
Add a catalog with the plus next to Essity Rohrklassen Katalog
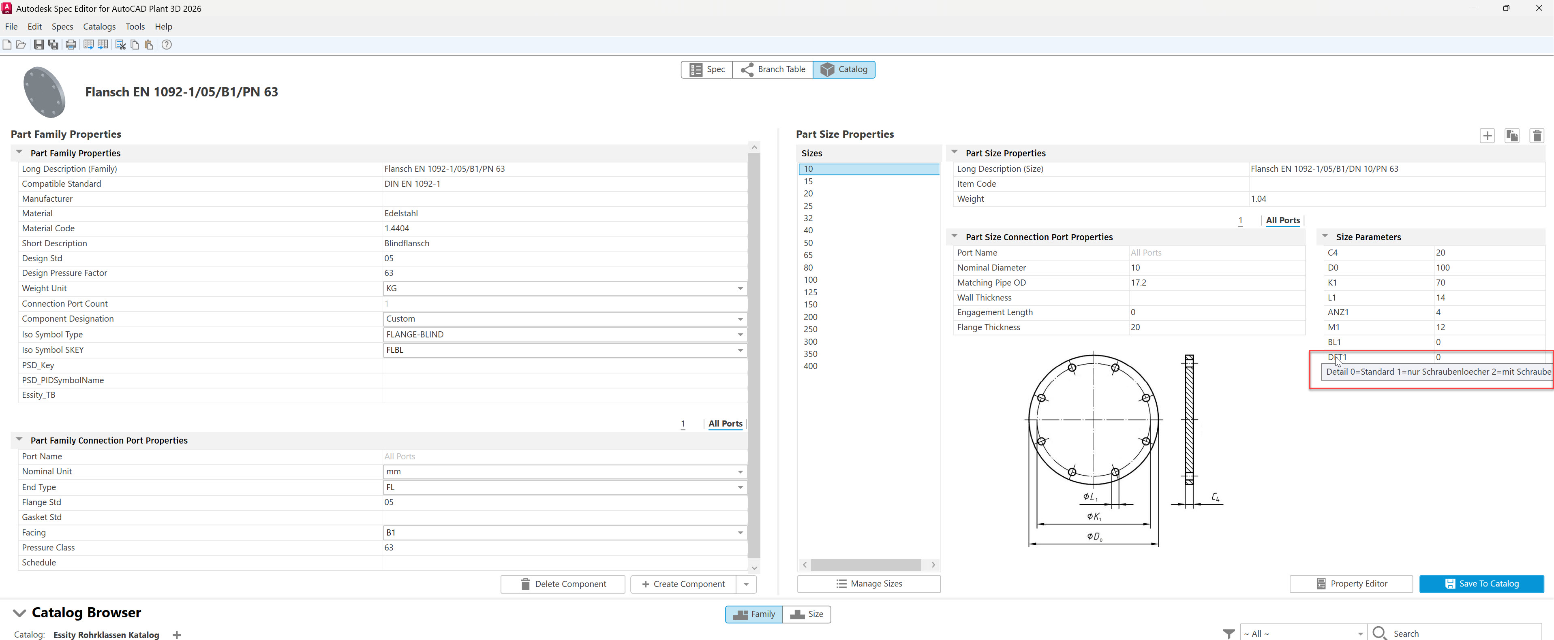(x=176, y=635)
